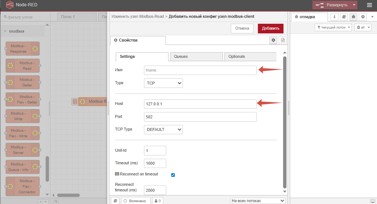Viewport: 377px width, 204px height.
Task: Focus the Host field with 127.0.0.1
Action: coord(200,104)
